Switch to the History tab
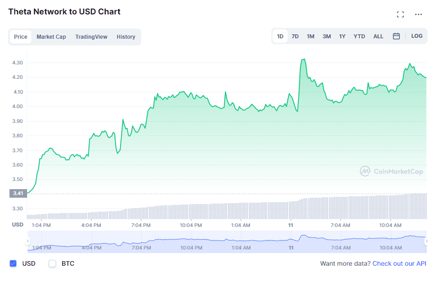The height and width of the screenshot is (281, 437). pos(126,36)
